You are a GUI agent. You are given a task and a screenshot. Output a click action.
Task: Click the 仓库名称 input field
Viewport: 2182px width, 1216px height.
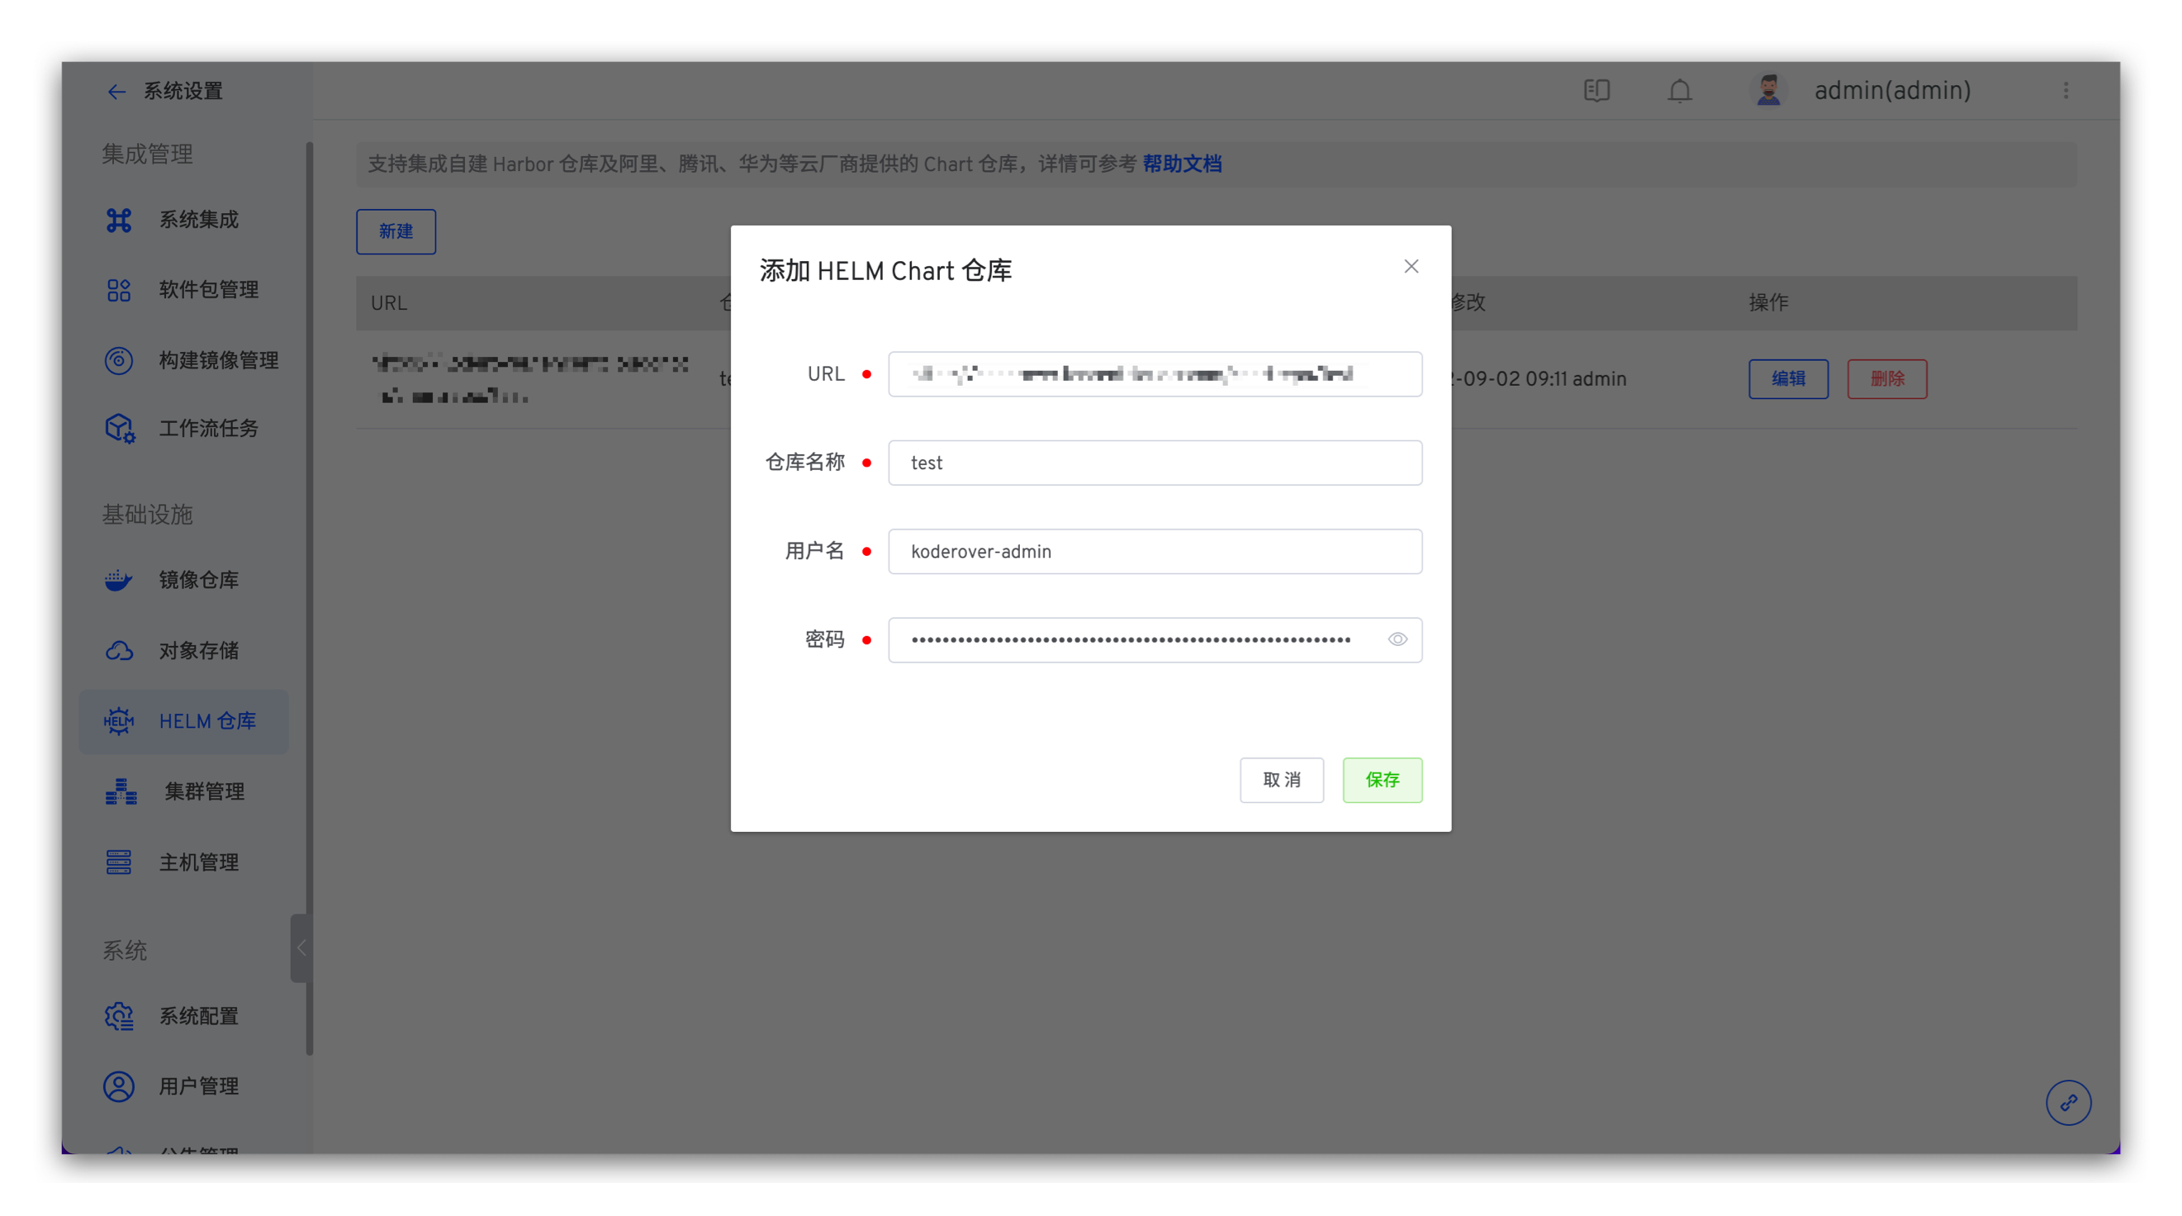tap(1154, 463)
